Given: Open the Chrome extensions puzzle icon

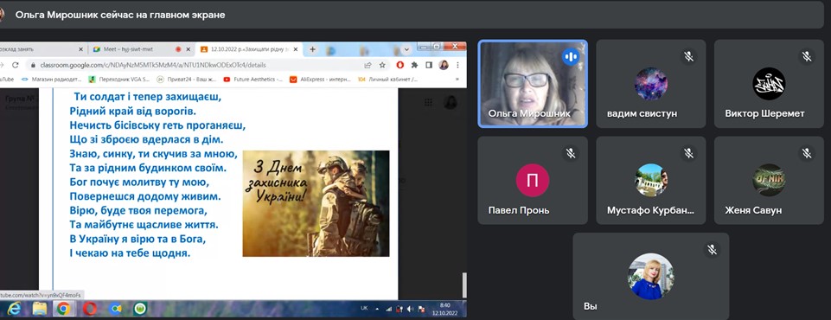Looking at the screenshot, I should [414, 65].
